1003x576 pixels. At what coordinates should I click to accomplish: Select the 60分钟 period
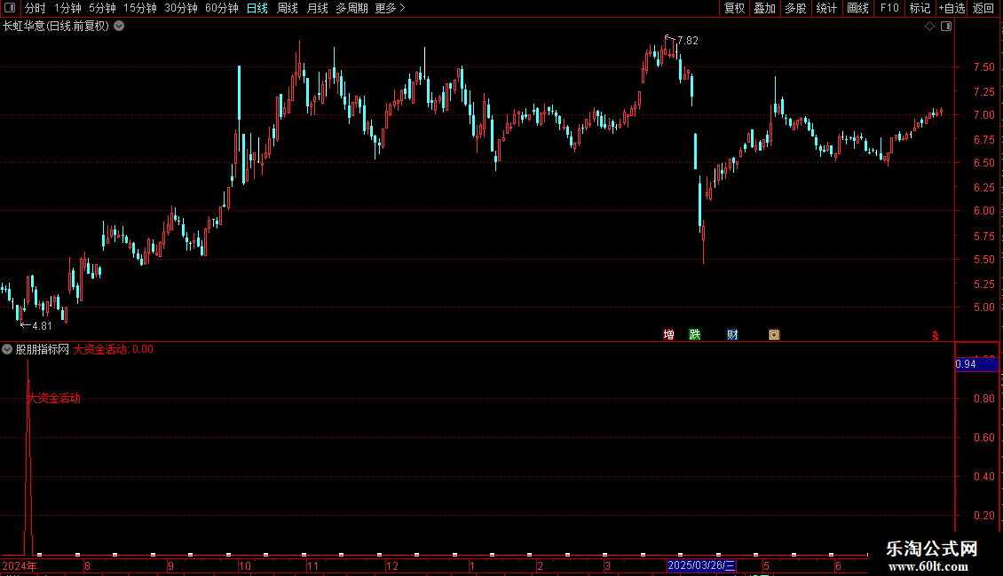221,8
